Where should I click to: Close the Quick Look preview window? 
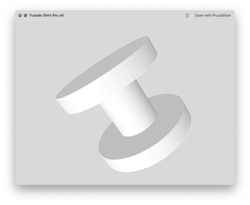point(20,15)
